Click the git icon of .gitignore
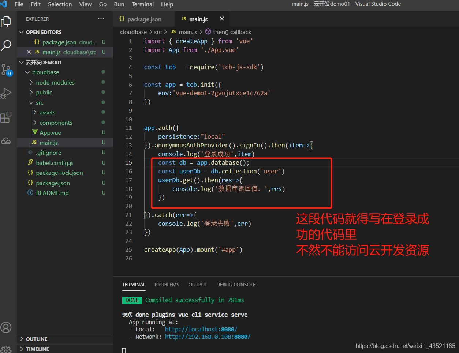The width and height of the screenshot is (459, 353). point(30,152)
